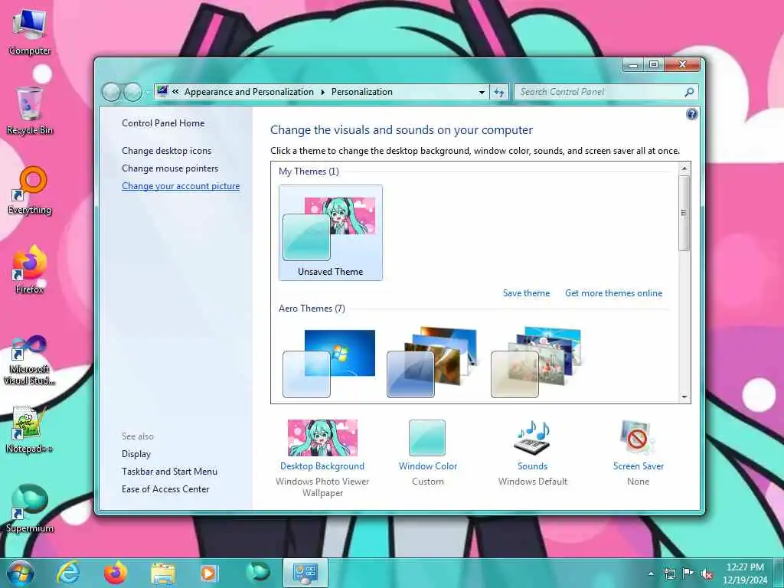Open the Windows Start menu orb
This screenshot has height=588, width=784.
21,573
